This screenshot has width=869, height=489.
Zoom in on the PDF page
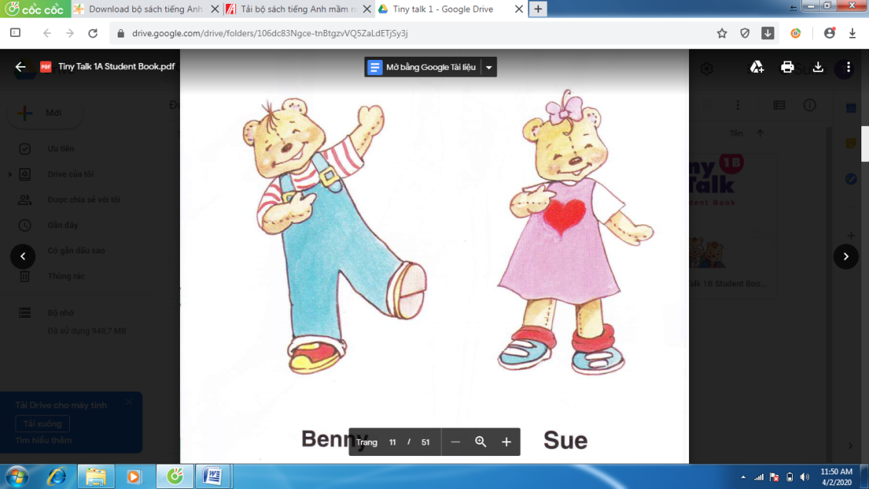[506, 441]
